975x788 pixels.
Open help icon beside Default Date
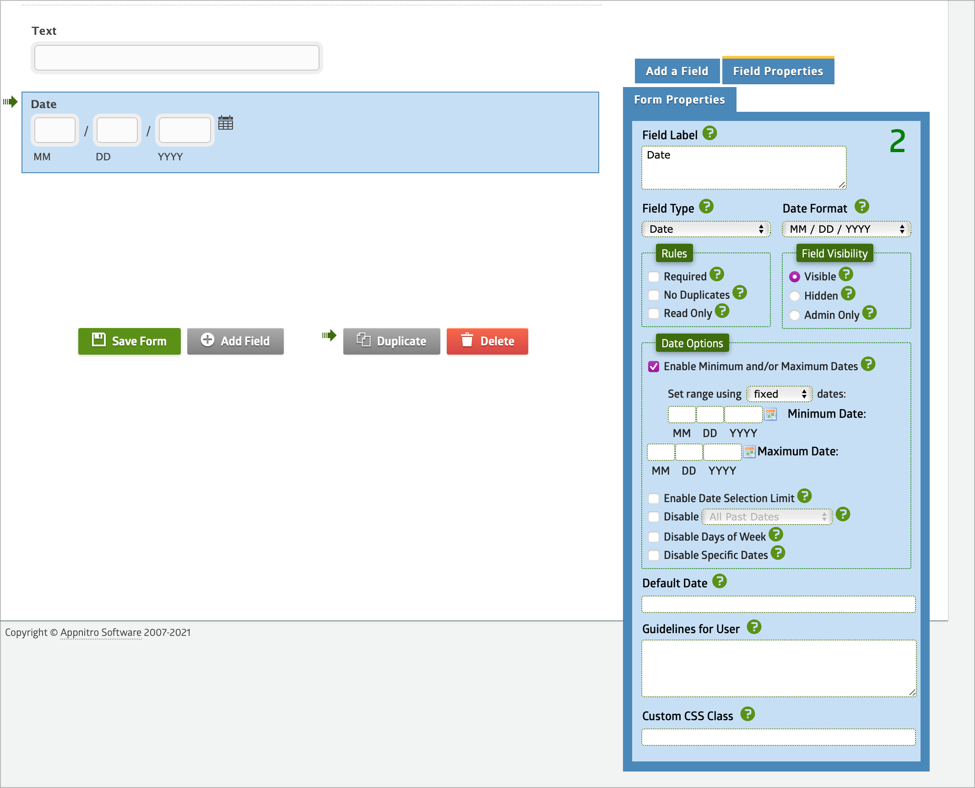point(720,581)
